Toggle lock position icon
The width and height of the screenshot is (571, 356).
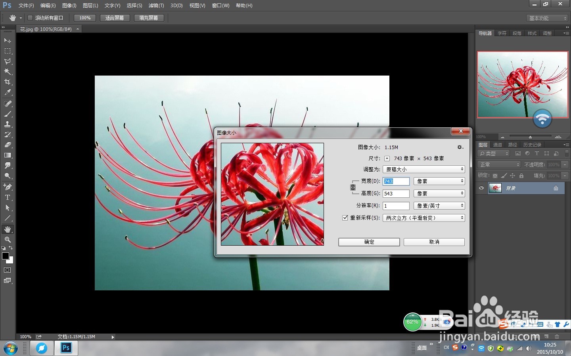(x=512, y=176)
